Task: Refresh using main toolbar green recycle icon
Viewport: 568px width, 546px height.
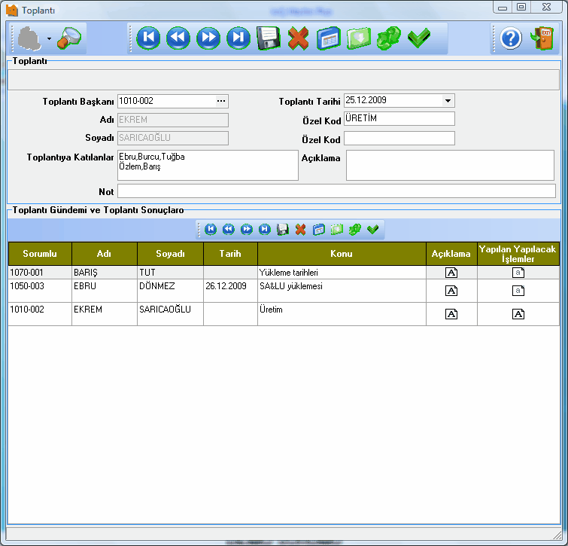Action: click(389, 38)
